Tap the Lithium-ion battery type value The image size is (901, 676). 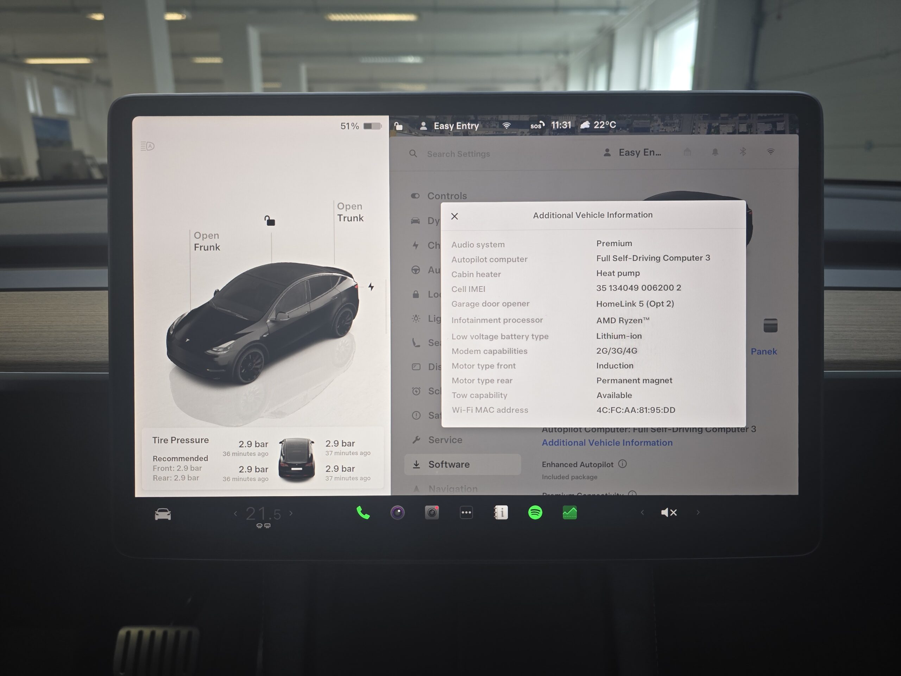(x=619, y=336)
